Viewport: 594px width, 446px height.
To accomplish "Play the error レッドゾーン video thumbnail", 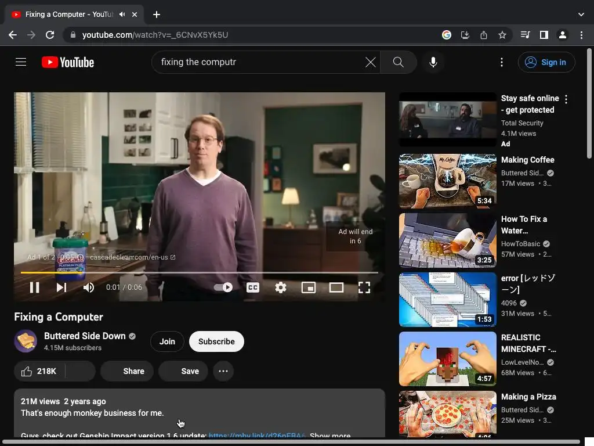I will (x=447, y=299).
